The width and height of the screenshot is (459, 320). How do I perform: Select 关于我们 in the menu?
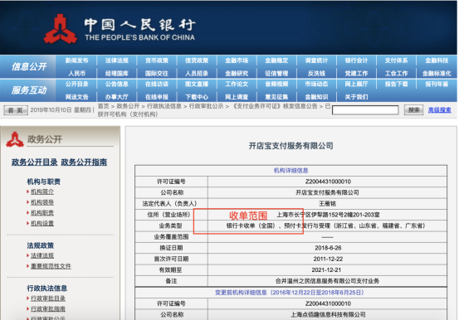pyautogui.click(x=356, y=97)
